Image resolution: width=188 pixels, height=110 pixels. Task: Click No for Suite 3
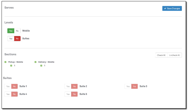click(x=134, y=86)
